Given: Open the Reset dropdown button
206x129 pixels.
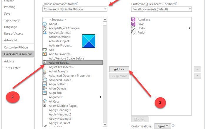Looking at the screenshot, I should [x=163, y=126].
